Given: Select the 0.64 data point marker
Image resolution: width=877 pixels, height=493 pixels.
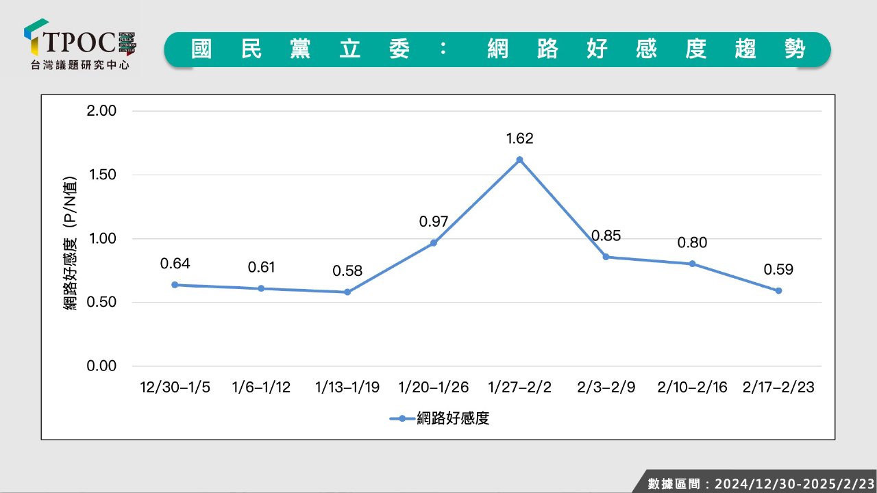Looking at the screenshot, I should coord(175,285).
